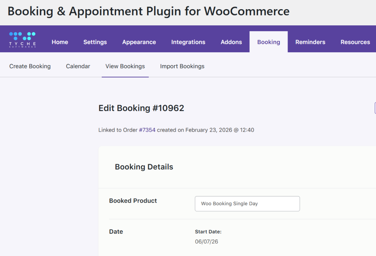Open the Home tab
376x256 pixels.
[x=60, y=42]
